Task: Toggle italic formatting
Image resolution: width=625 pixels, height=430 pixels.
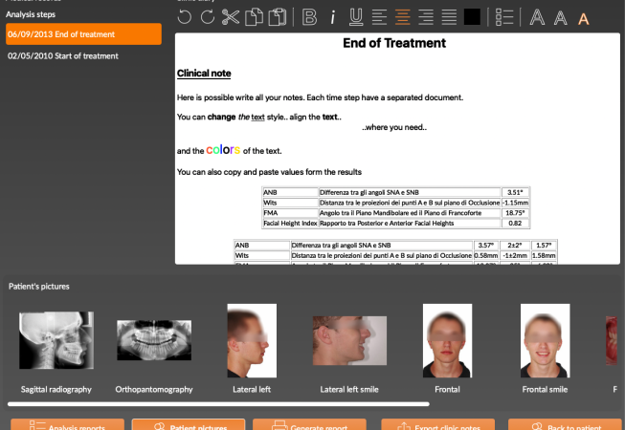Action: (333, 17)
